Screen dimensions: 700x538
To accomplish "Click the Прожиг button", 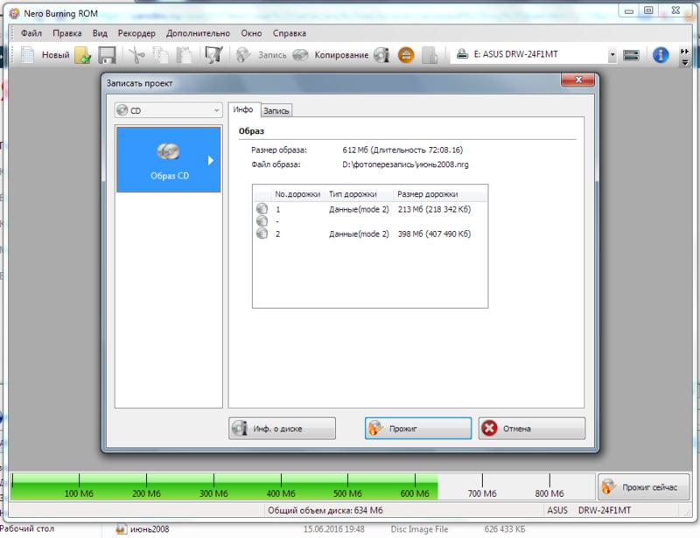I will tap(418, 429).
